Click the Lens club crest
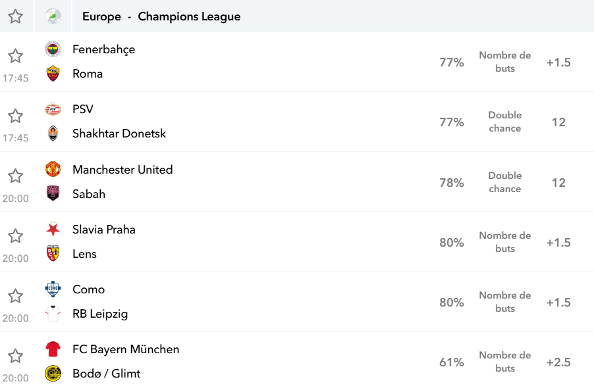The image size is (594, 392). tap(53, 253)
